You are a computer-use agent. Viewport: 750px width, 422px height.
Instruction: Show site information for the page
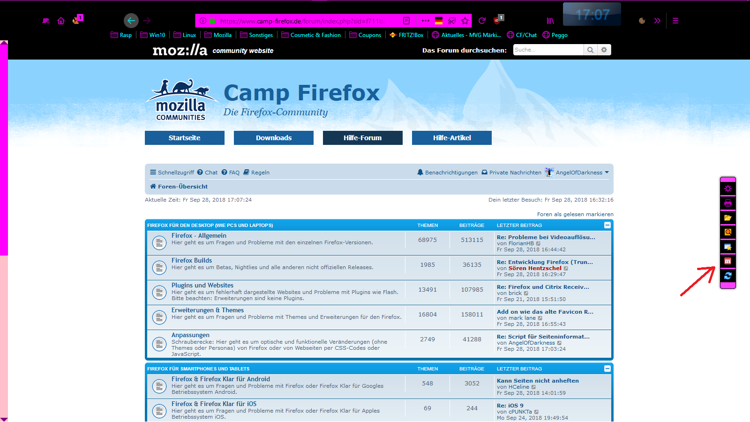click(x=203, y=21)
